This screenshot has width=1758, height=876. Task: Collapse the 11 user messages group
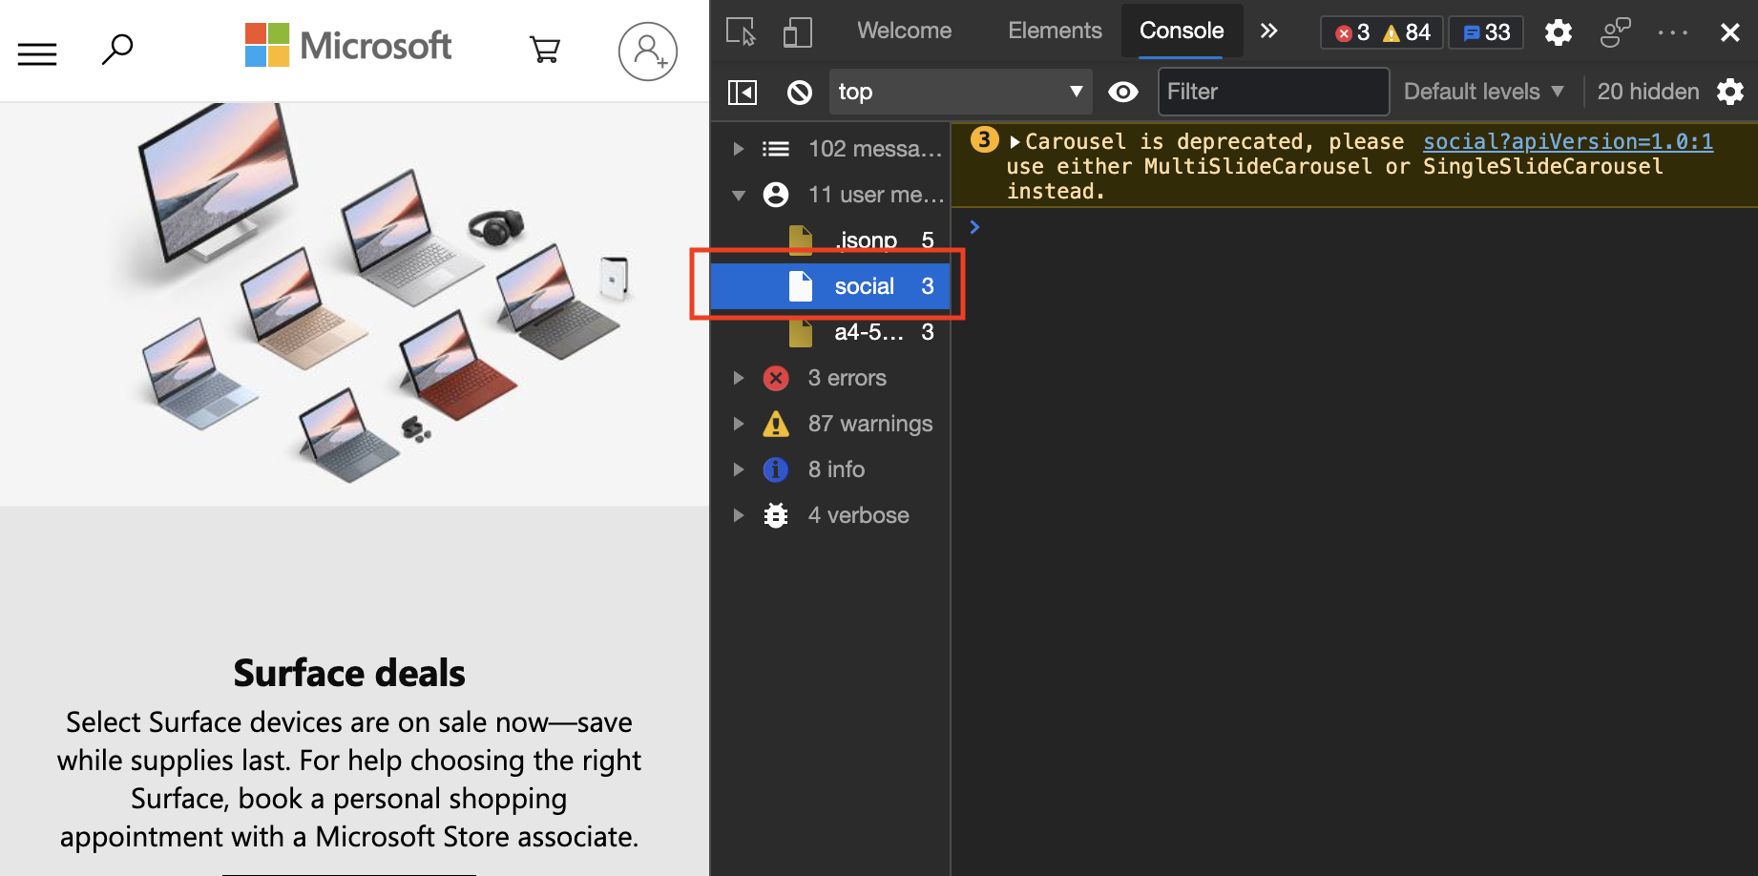click(738, 196)
